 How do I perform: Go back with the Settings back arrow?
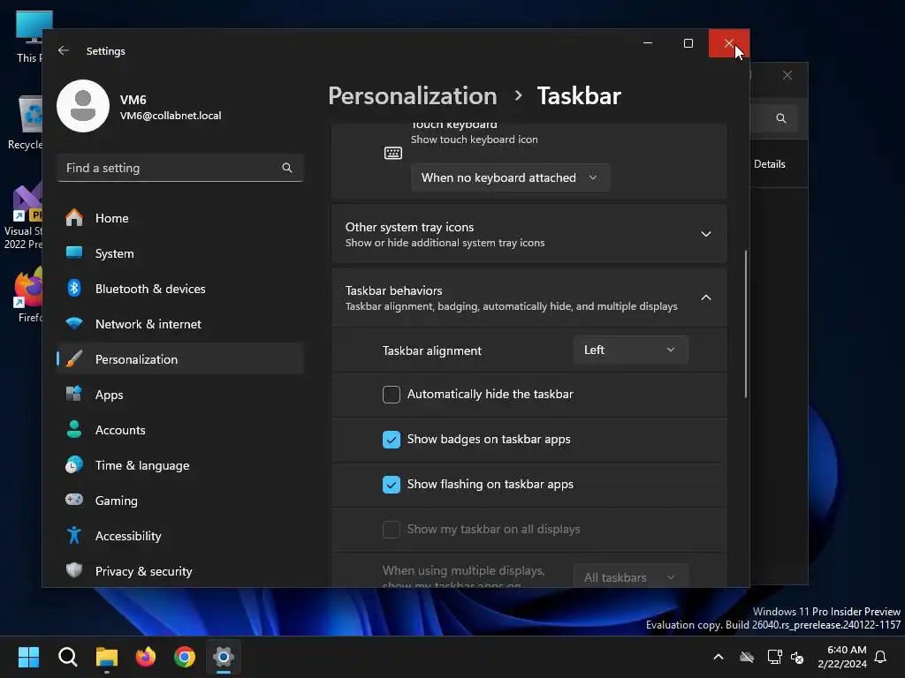point(64,50)
